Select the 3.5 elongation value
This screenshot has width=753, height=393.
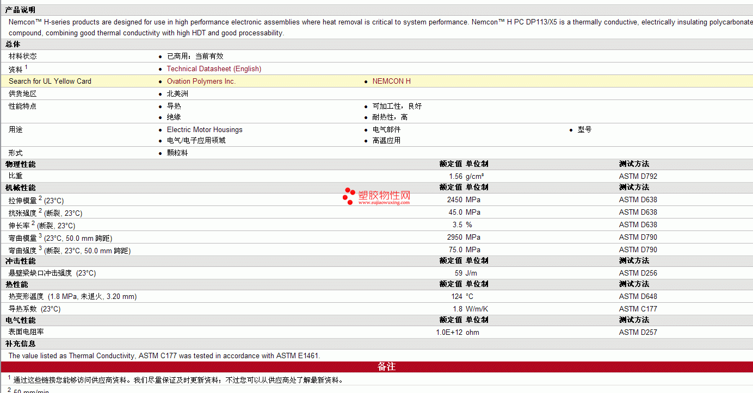tap(458, 225)
